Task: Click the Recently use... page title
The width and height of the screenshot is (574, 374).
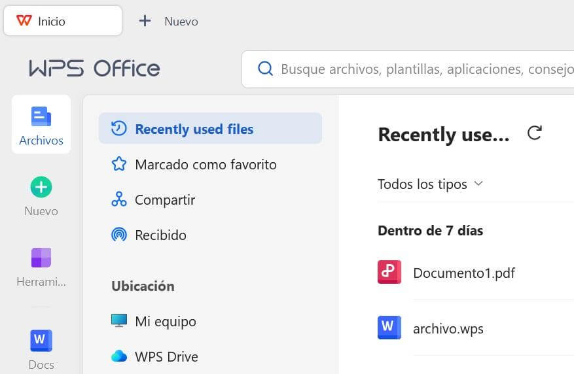Action: (444, 135)
